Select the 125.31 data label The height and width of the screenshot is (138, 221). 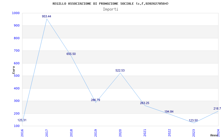(x=22, y=120)
